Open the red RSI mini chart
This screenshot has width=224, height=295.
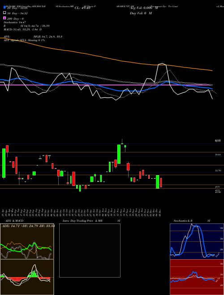197,277
